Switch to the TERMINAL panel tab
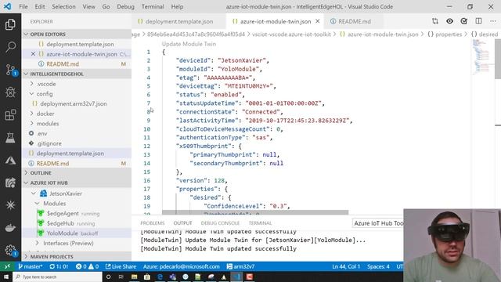501x282 pixels. [260, 222]
